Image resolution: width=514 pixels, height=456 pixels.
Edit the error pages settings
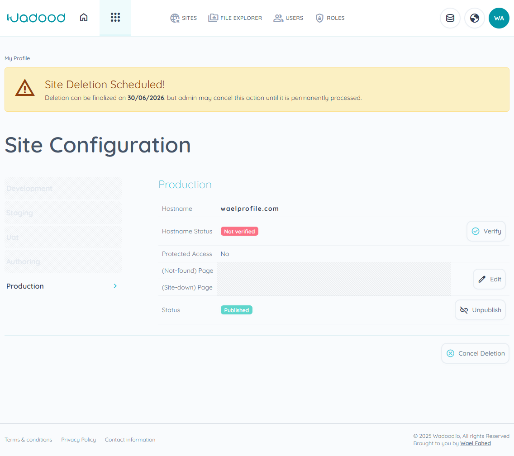[490, 279]
